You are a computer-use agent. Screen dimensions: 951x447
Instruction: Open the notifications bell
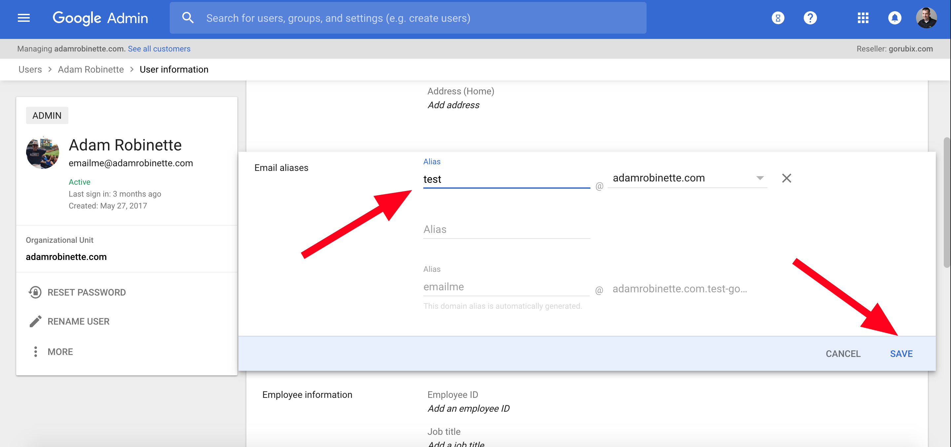[x=895, y=18]
